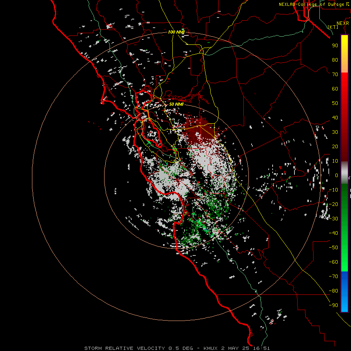Click the -10 value on the velocity scale

[333, 190]
